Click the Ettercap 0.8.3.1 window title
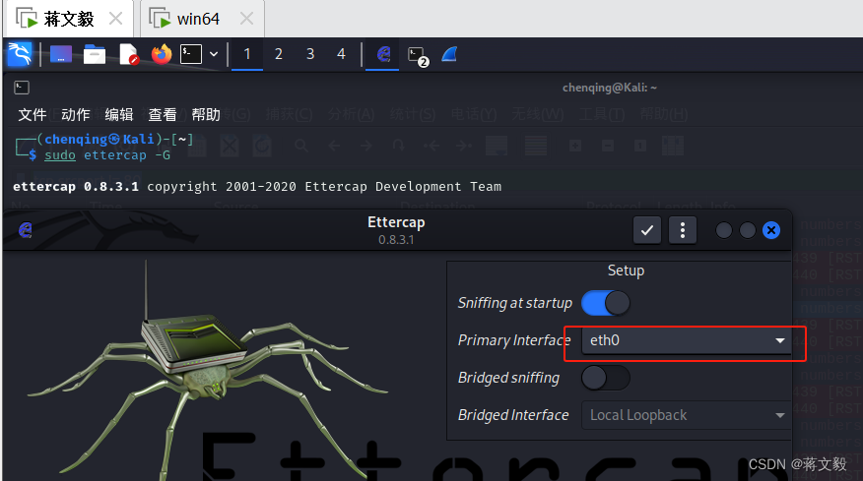The width and height of the screenshot is (863, 481). 396,230
